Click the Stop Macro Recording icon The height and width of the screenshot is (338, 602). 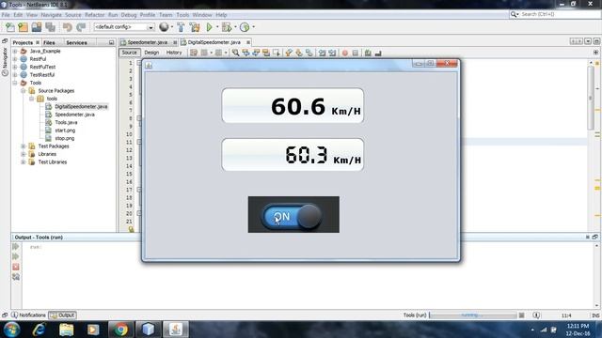click(x=356, y=53)
